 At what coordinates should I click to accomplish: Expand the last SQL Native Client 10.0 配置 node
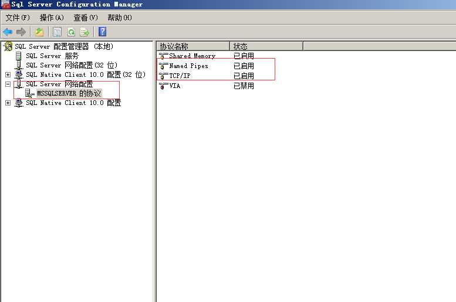[8, 103]
